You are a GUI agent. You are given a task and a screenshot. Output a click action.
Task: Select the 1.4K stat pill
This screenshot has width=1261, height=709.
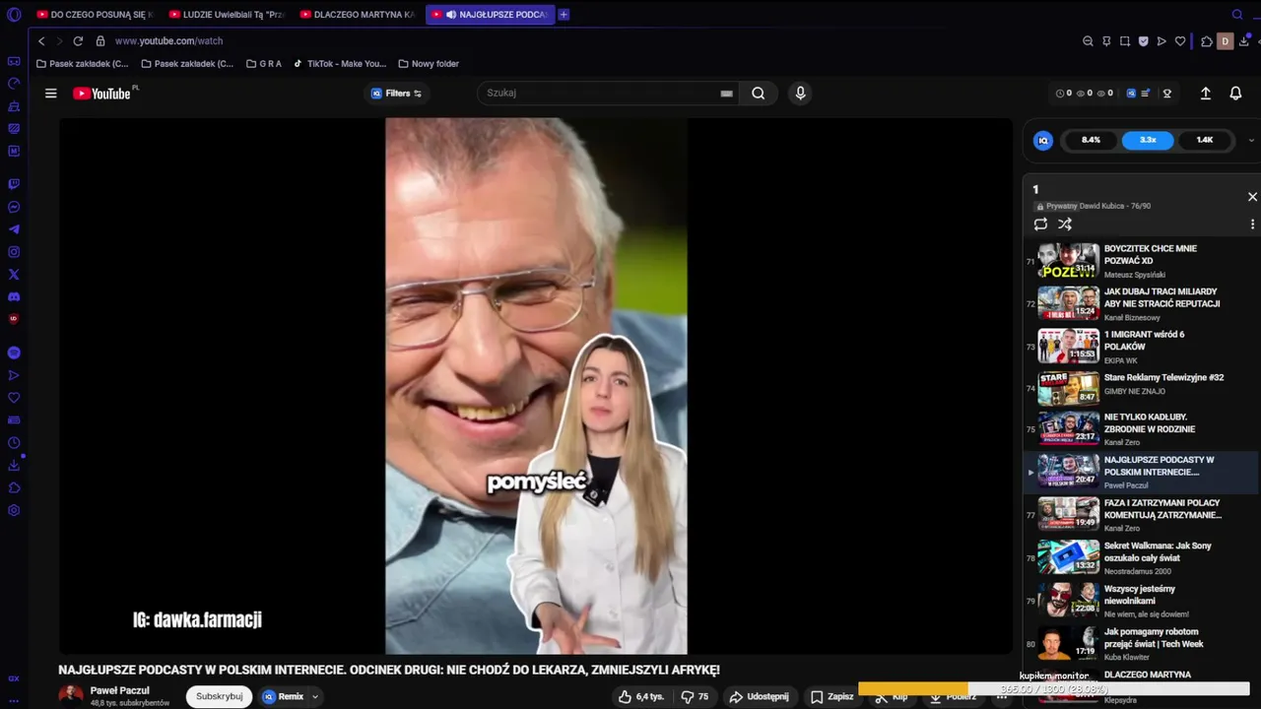tap(1205, 140)
